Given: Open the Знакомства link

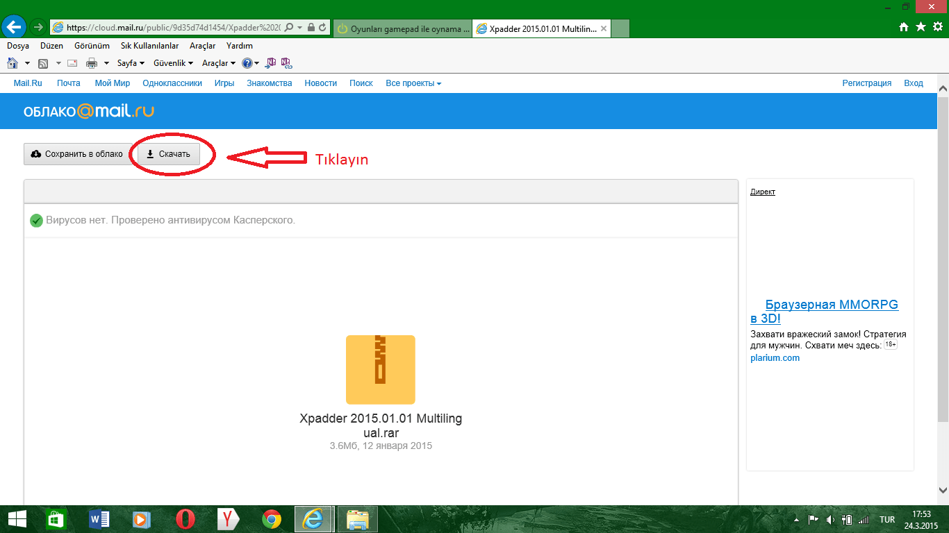Looking at the screenshot, I should click(x=270, y=83).
